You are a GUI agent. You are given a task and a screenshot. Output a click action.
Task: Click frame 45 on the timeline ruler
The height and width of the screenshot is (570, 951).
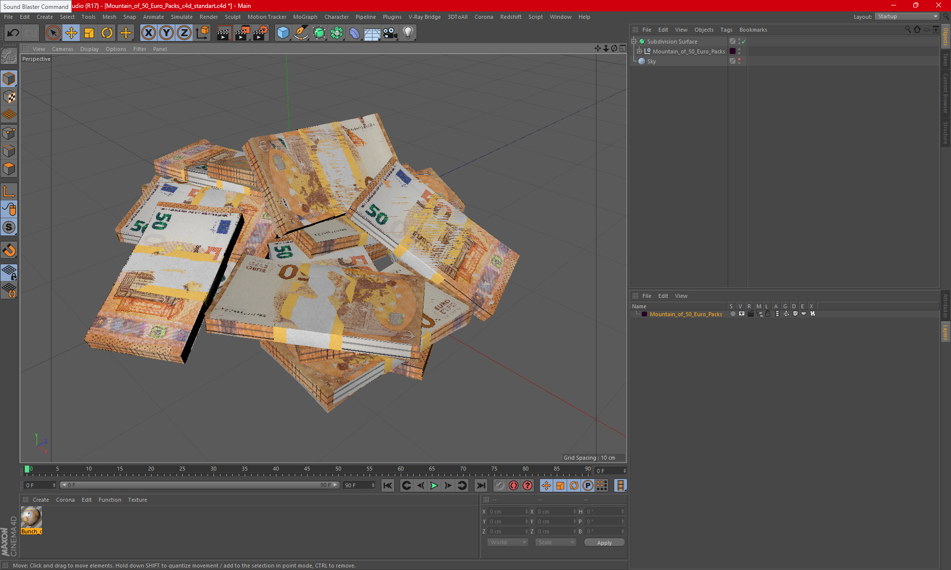[x=307, y=469]
